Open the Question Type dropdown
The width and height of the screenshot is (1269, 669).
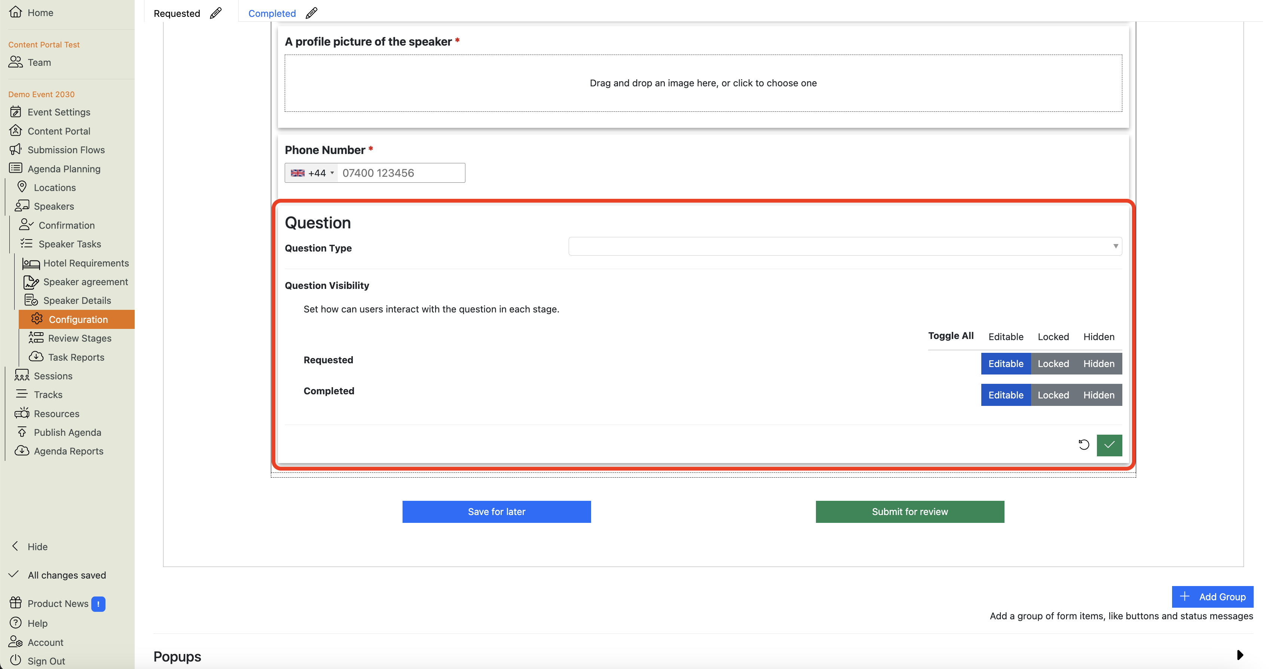coord(845,246)
